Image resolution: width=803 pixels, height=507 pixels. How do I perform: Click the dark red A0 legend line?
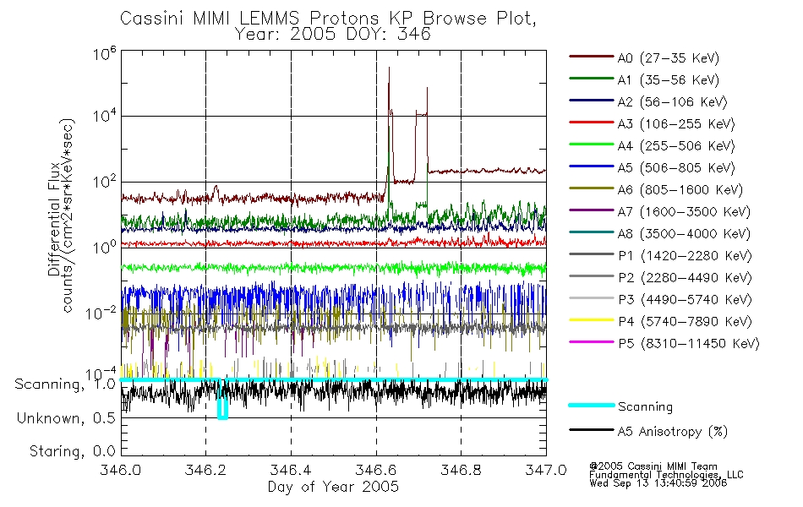591,57
